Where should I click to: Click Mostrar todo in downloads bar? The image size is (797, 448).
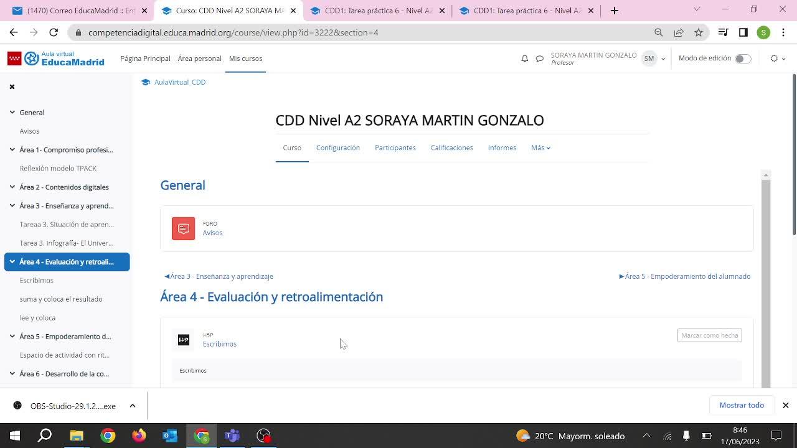tap(742, 405)
